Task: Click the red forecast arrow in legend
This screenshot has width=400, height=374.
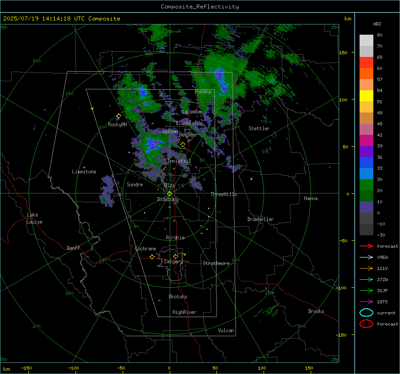Action: point(366,246)
